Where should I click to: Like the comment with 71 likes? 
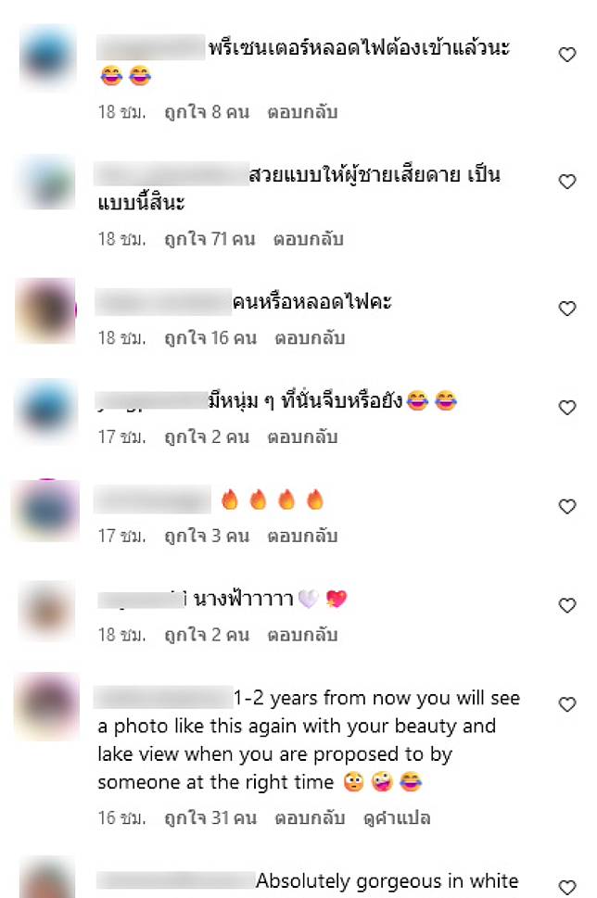(x=566, y=182)
